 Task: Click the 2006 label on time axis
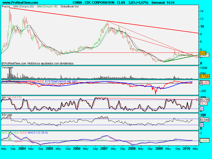(x=77, y=149)
